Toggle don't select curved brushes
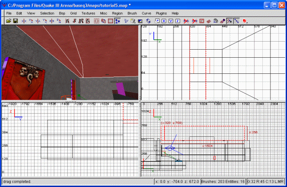 (194, 21)
